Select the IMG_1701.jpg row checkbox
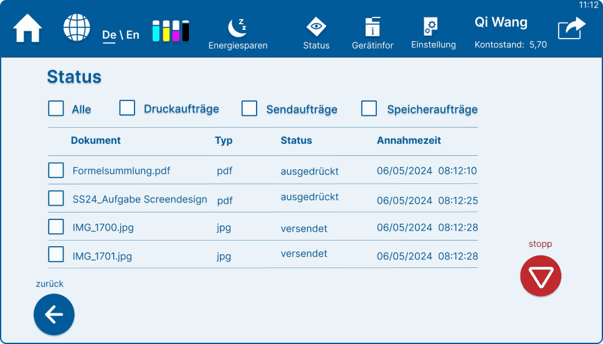Viewport: 603px width, 344px height. coord(56,254)
